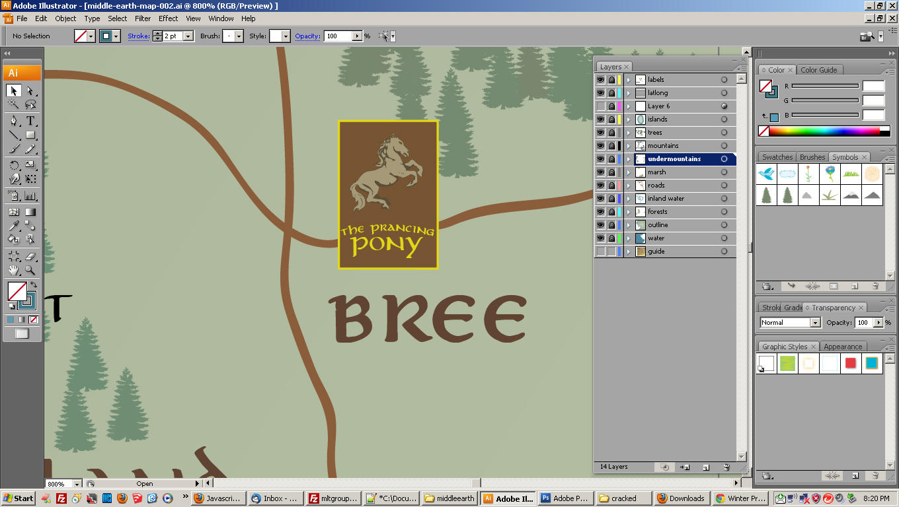Image resolution: width=899 pixels, height=507 pixels.
Task: Expand the undermountains layer triangle
Action: click(x=629, y=158)
